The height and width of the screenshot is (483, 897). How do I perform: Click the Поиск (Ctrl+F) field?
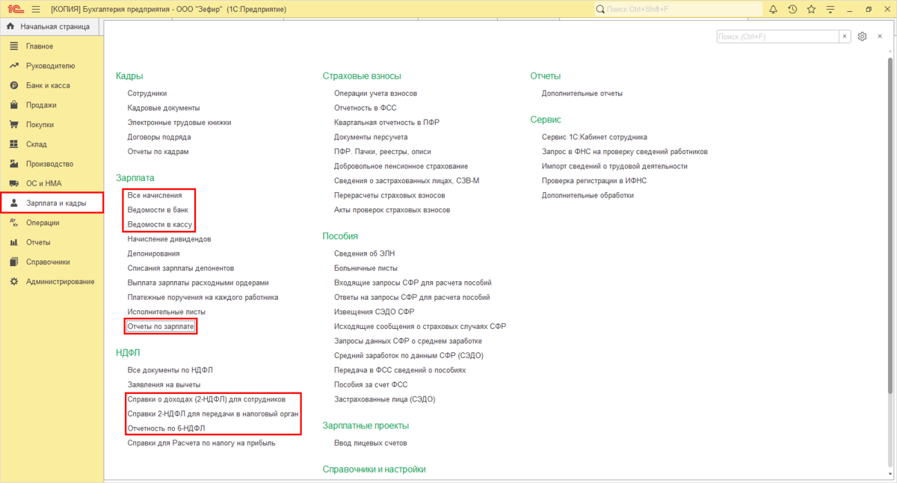click(x=777, y=36)
